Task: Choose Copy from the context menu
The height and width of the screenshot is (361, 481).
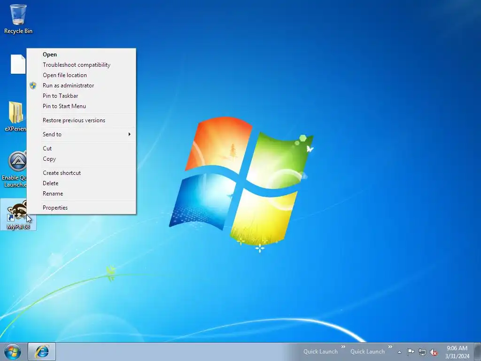Action: (81, 159)
